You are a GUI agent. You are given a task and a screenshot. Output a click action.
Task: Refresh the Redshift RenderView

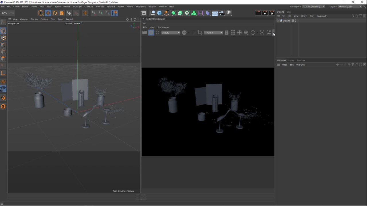[157, 33]
